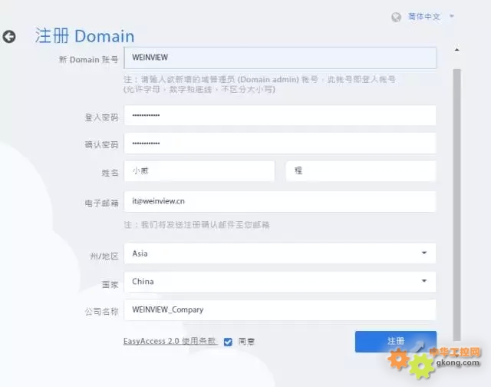The width and height of the screenshot is (491, 387).
Task: Go back using the arrow icon
Action: tap(9, 37)
